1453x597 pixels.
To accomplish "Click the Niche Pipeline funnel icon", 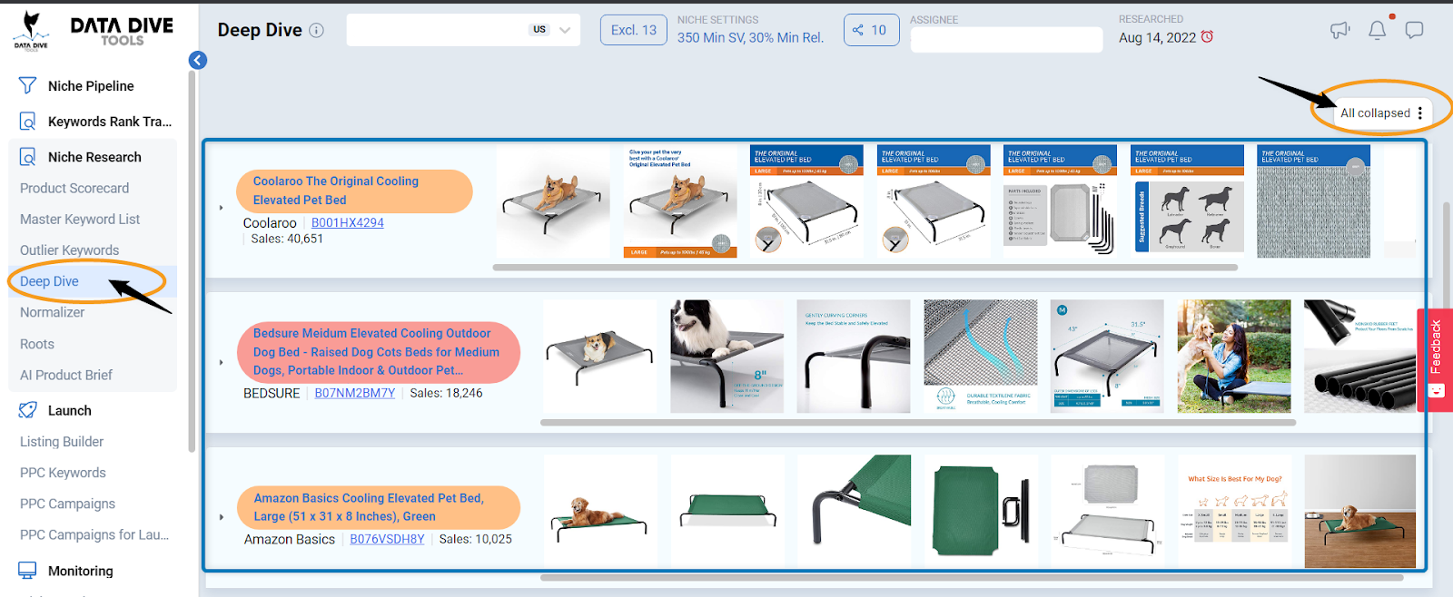I will coord(28,85).
